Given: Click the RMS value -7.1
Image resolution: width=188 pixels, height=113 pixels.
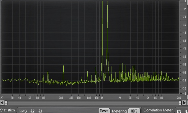Looking at the screenshot, I should (40, 111).
